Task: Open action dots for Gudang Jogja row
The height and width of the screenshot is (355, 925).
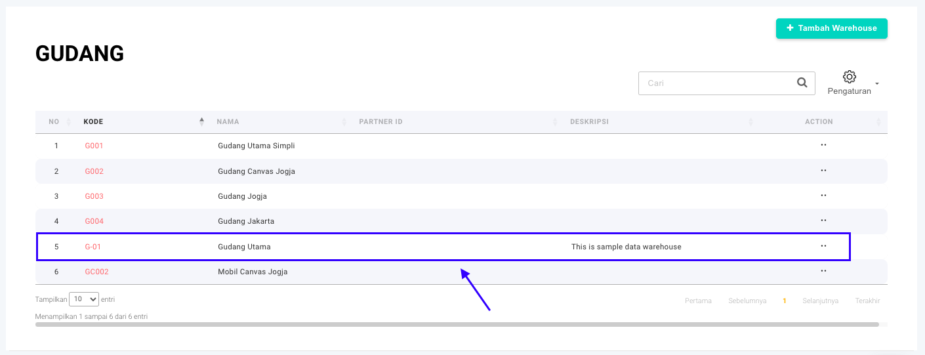Action: (x=823, y=196)
